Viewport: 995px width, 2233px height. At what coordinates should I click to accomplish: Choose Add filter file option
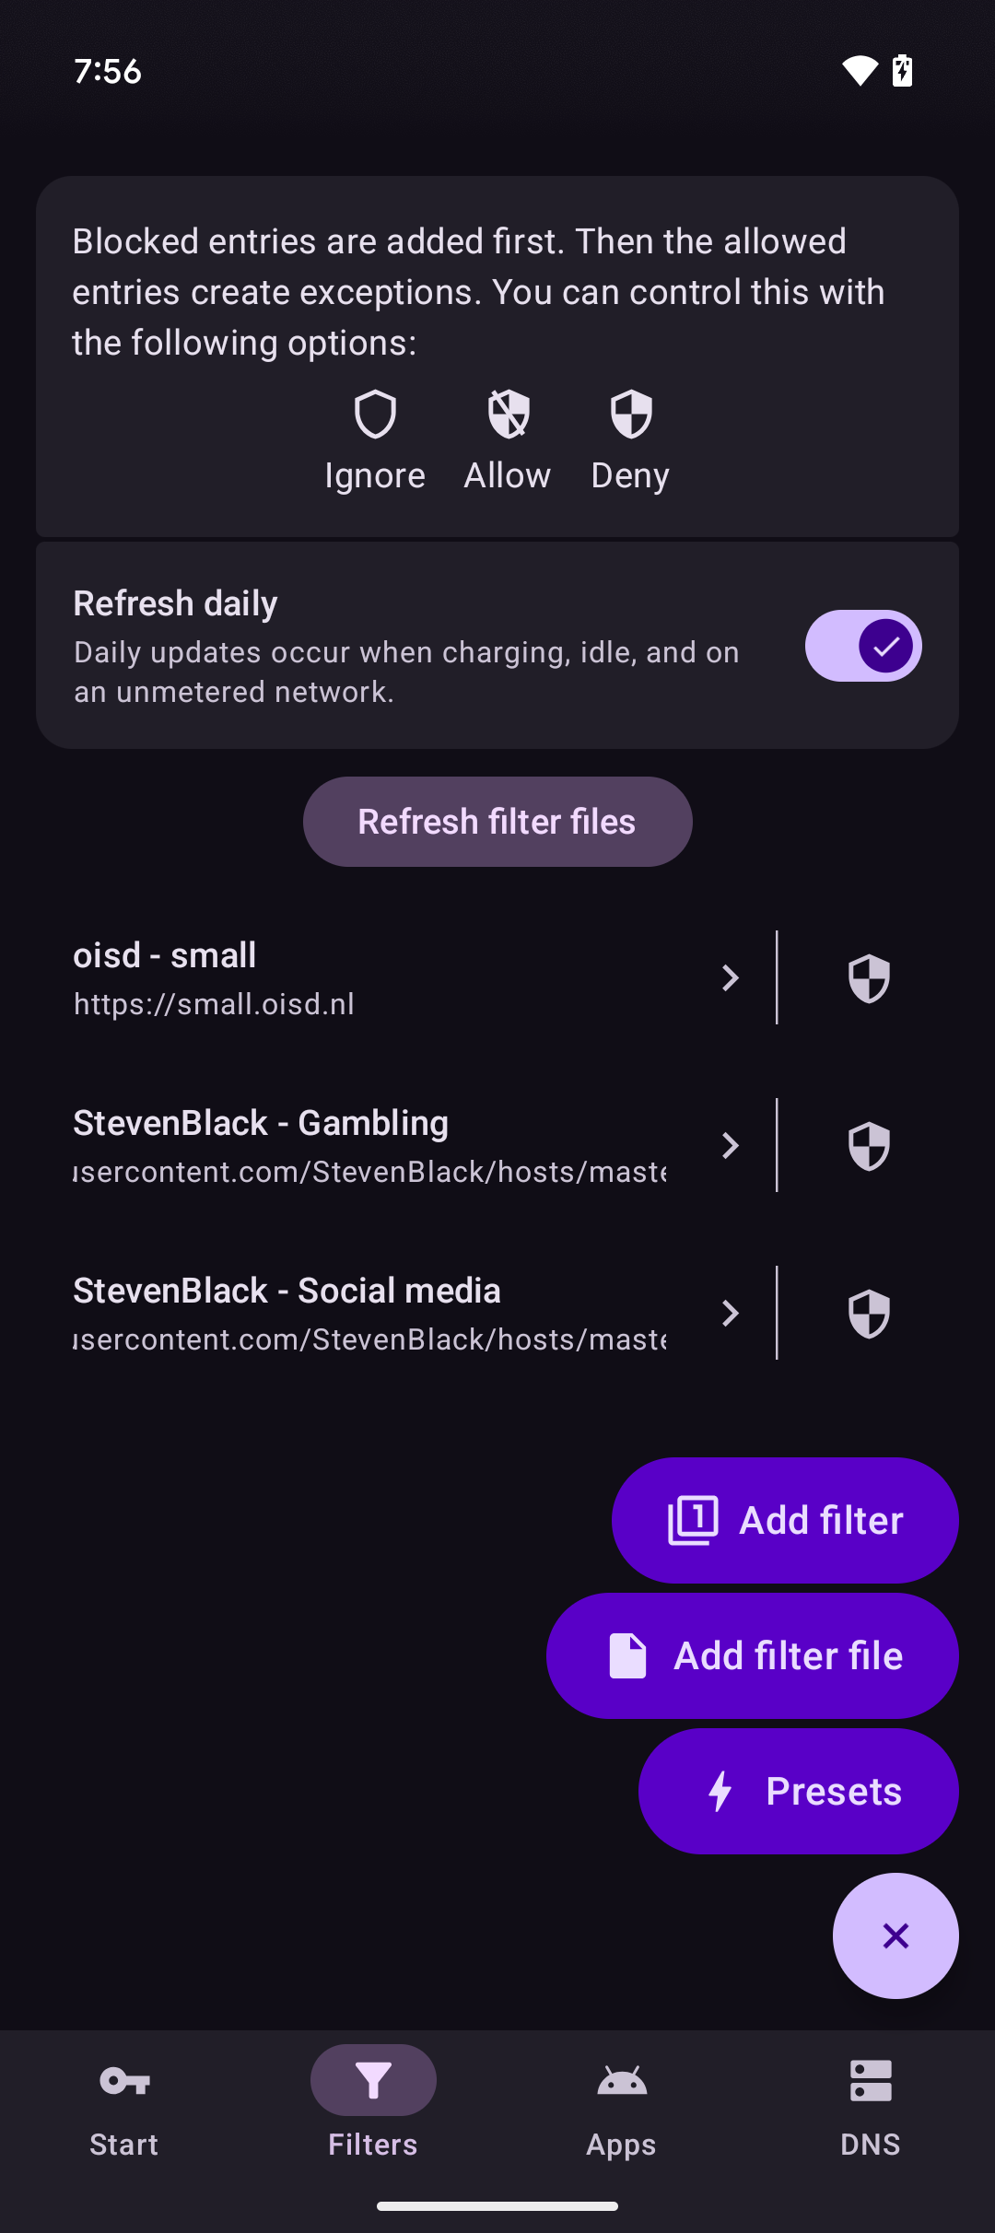[x=752, y=1655]
